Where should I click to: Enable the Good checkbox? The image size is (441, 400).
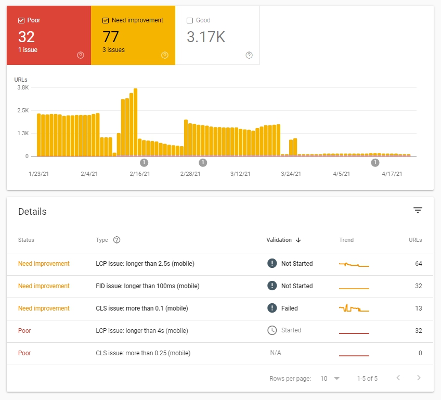click(x=190, y=20)
